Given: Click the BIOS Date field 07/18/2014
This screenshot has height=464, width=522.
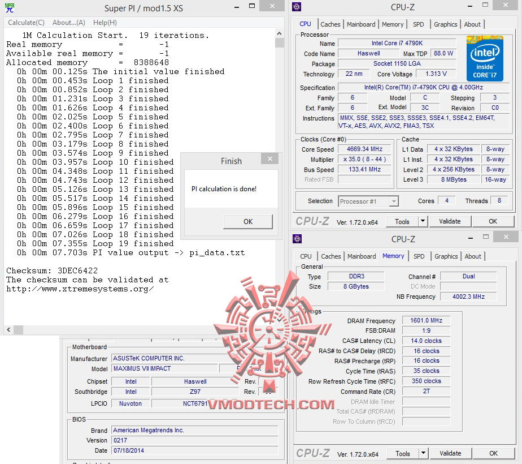Looking at the screenshot, I should pyautogui.click(x=195, y=450).
